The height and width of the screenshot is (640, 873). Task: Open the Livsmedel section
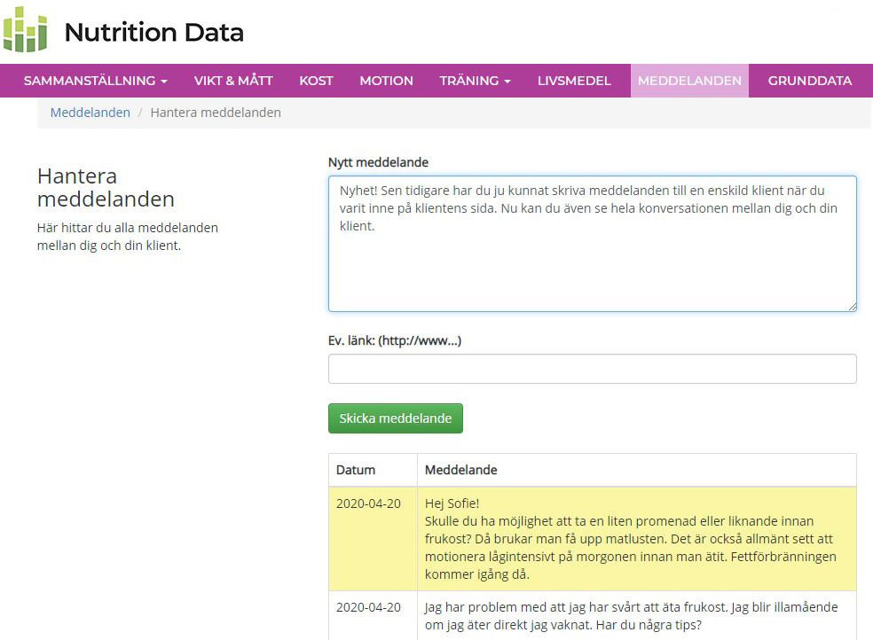pos(574,81)
